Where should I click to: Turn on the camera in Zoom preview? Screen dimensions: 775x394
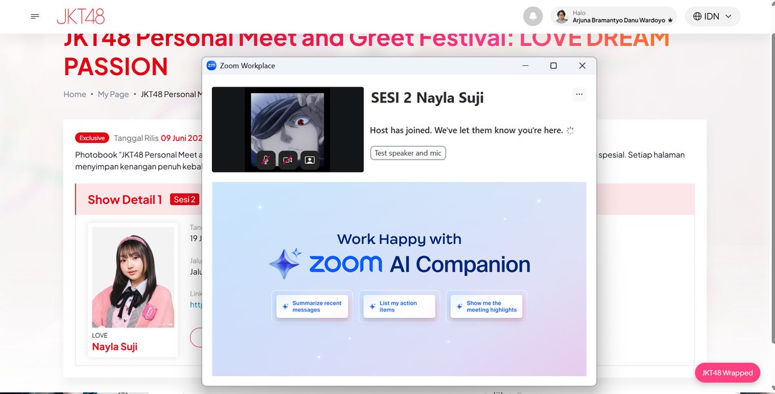pyautogui.click(x=288, y=160)
